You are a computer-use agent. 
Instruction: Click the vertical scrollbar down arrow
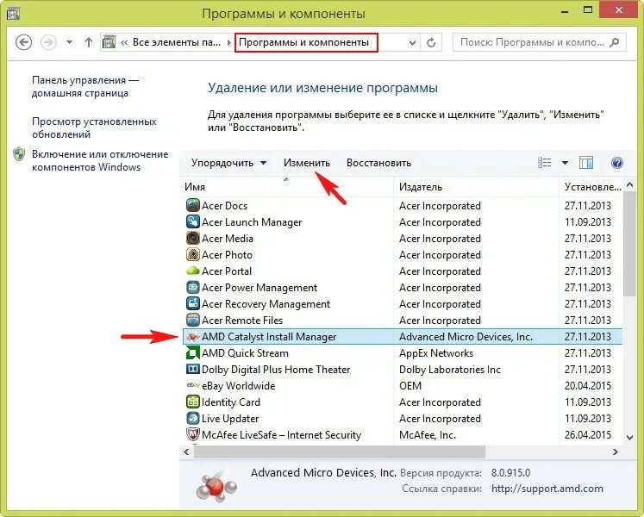[x=629, y=438]
